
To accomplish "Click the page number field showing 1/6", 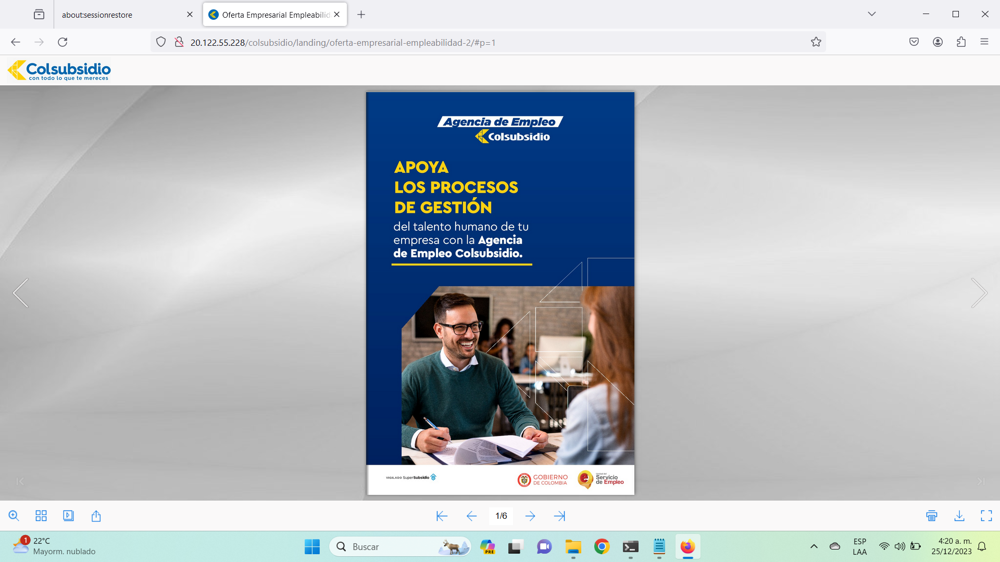I will [501, 516].
